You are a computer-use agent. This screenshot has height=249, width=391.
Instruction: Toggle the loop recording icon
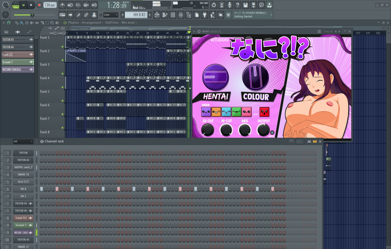pos(94,5)
